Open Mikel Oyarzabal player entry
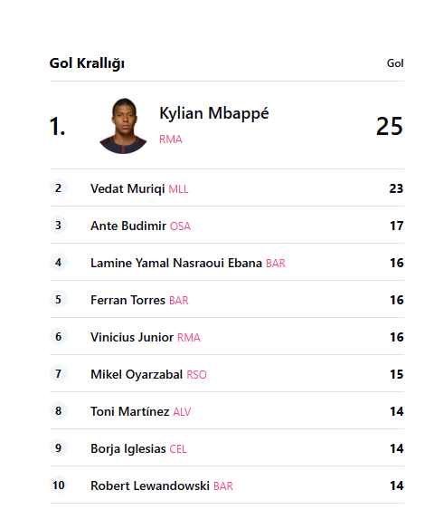 pos(137,374)
